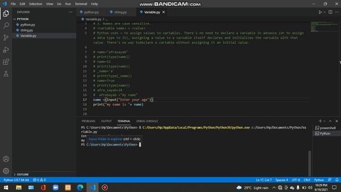
Task: Open the Explorer view in activity bar
Action: (6, 13)
